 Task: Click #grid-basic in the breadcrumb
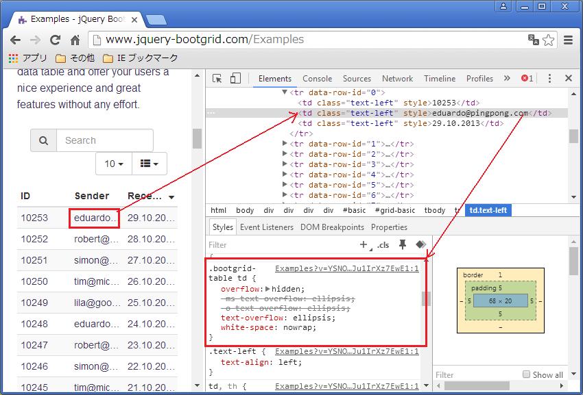tap(395, 210)
